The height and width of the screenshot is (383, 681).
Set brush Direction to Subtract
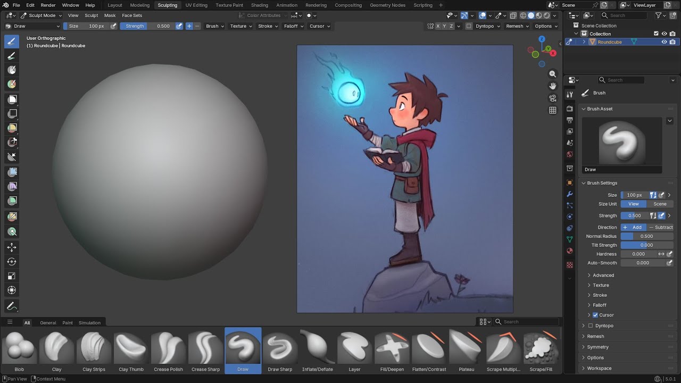tap(661, 227)
